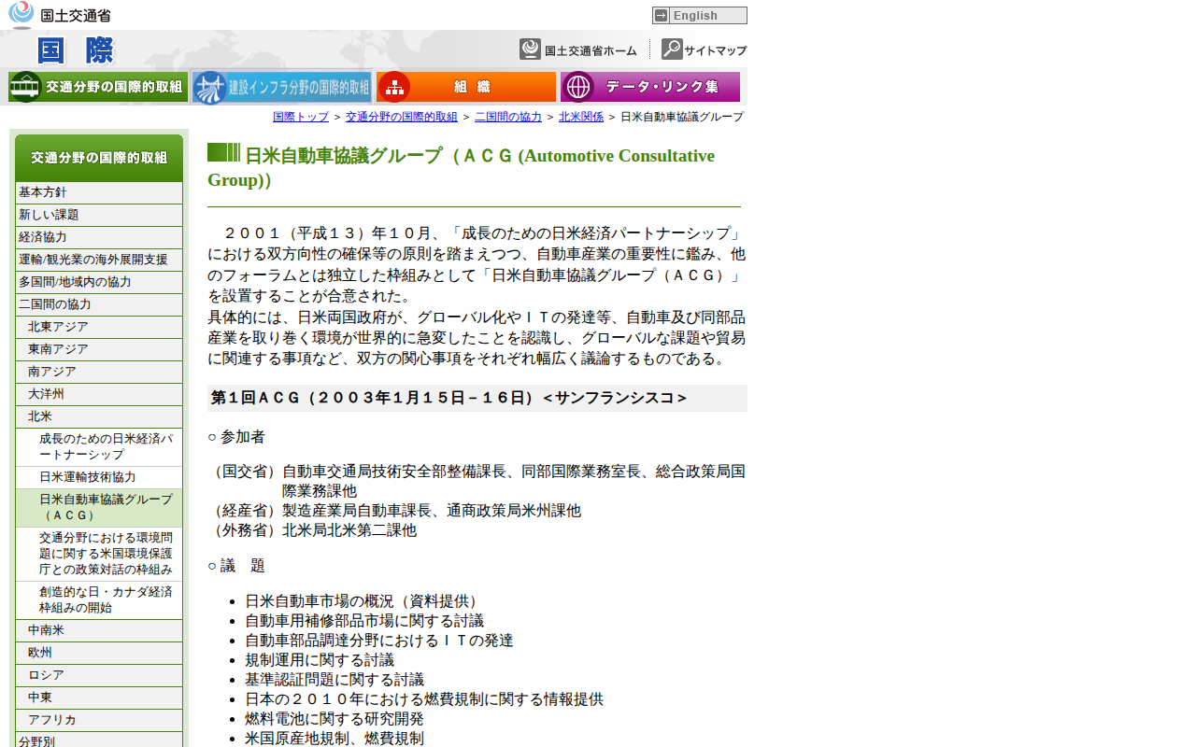This screenshot has height=747, width=1196.
Task: Open the 欧州 sidebar sub-item
Action: tap(99, 653)
